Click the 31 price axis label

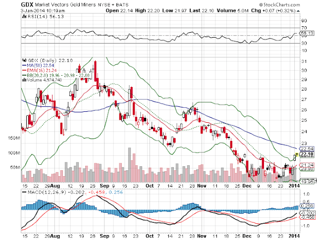304,61
